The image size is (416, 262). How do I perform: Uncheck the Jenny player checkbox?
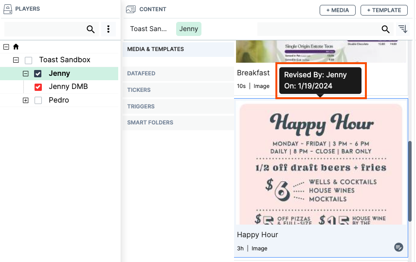(x=38, y=74)
